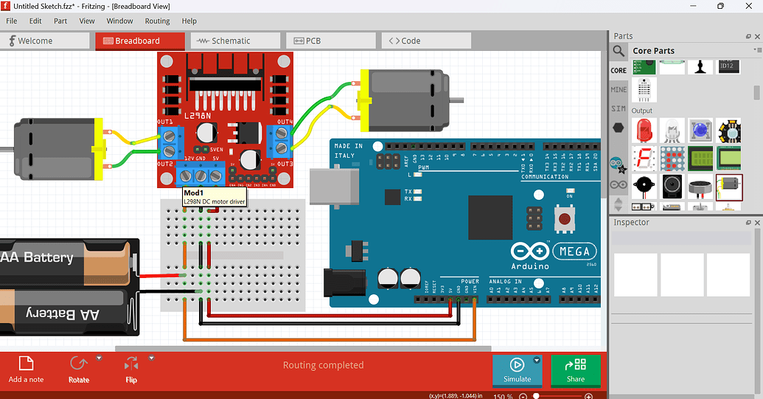The image size is (763, 399).
Task: Pick the clear RGB LED part
Action: coord(672,131)
